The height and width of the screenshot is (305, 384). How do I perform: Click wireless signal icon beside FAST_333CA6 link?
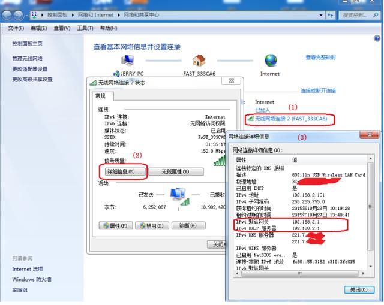(x=251, y=119)
